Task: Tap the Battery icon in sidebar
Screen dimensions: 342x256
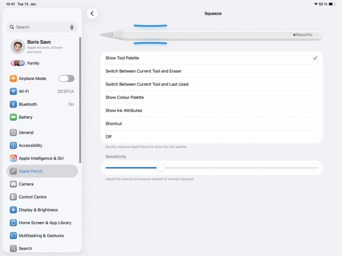Action: [13, 117]
